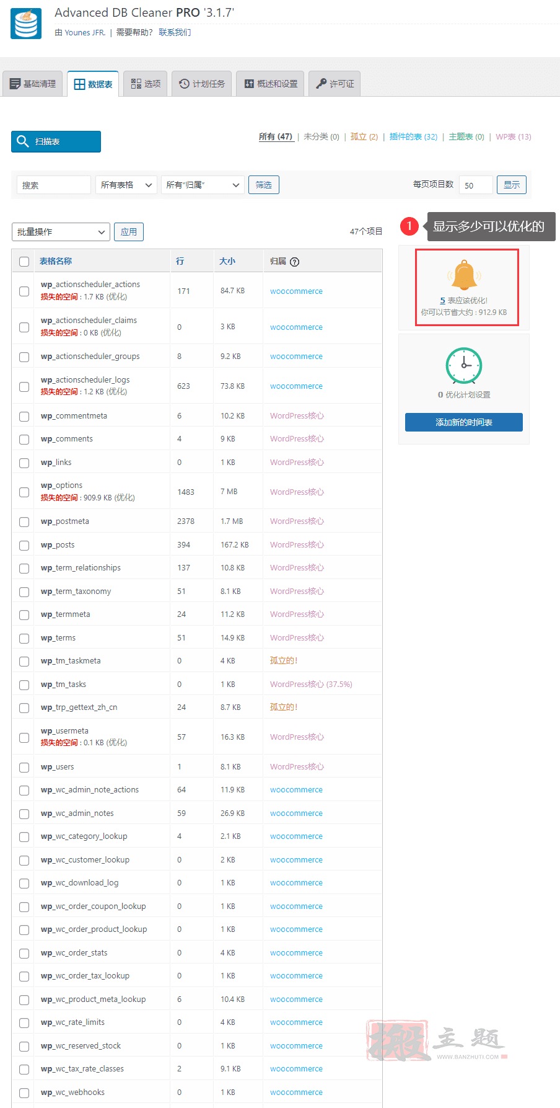Click the 添加新的时间表 button
The image size is (560, 1108).
click(x=464, y=422)
